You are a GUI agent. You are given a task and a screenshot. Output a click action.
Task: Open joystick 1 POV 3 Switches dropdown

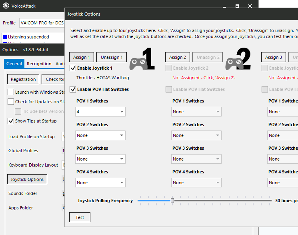[100, 159]
